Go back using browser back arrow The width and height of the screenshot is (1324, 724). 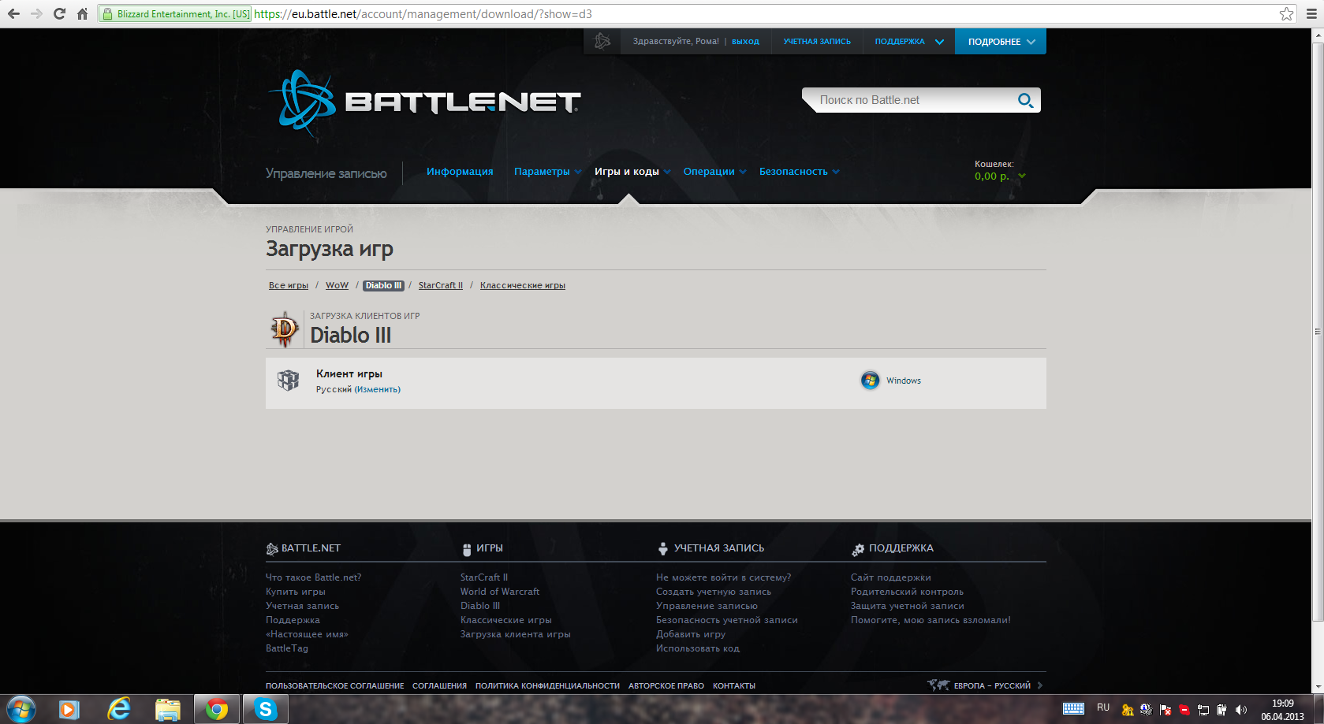13,13
